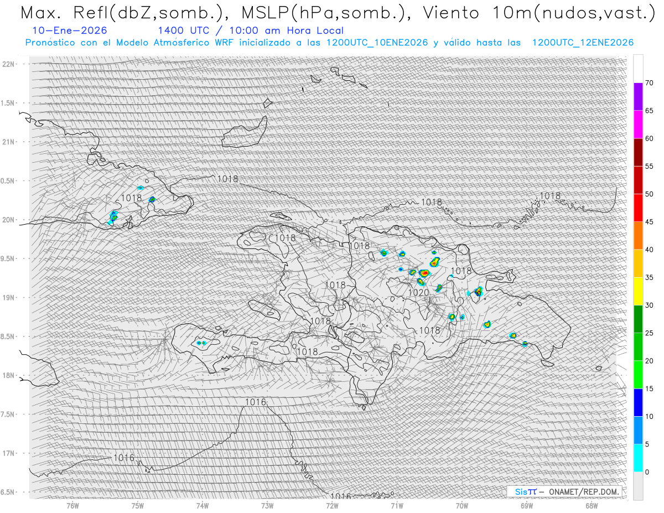This screenshot has width=664, height=513.
Task: Click the light blue 5–10 dBZ colorbar segment
Action: click(638, 430)
